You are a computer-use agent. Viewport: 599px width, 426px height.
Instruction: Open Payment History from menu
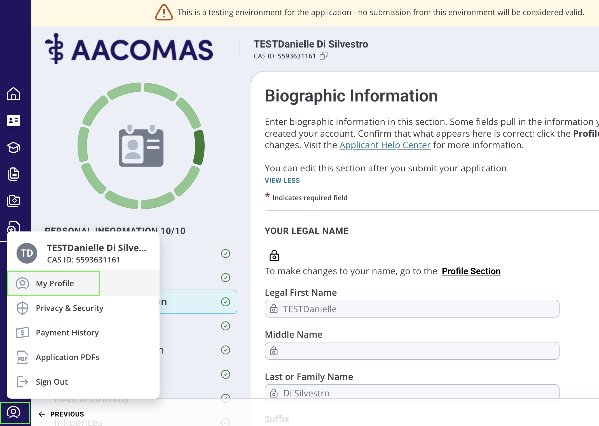(67, 333)
